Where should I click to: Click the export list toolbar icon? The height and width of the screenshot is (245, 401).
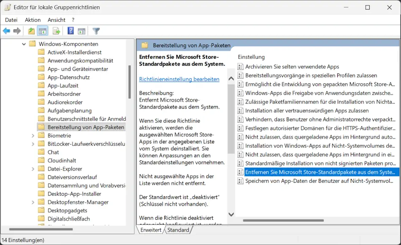coord(56,31)
